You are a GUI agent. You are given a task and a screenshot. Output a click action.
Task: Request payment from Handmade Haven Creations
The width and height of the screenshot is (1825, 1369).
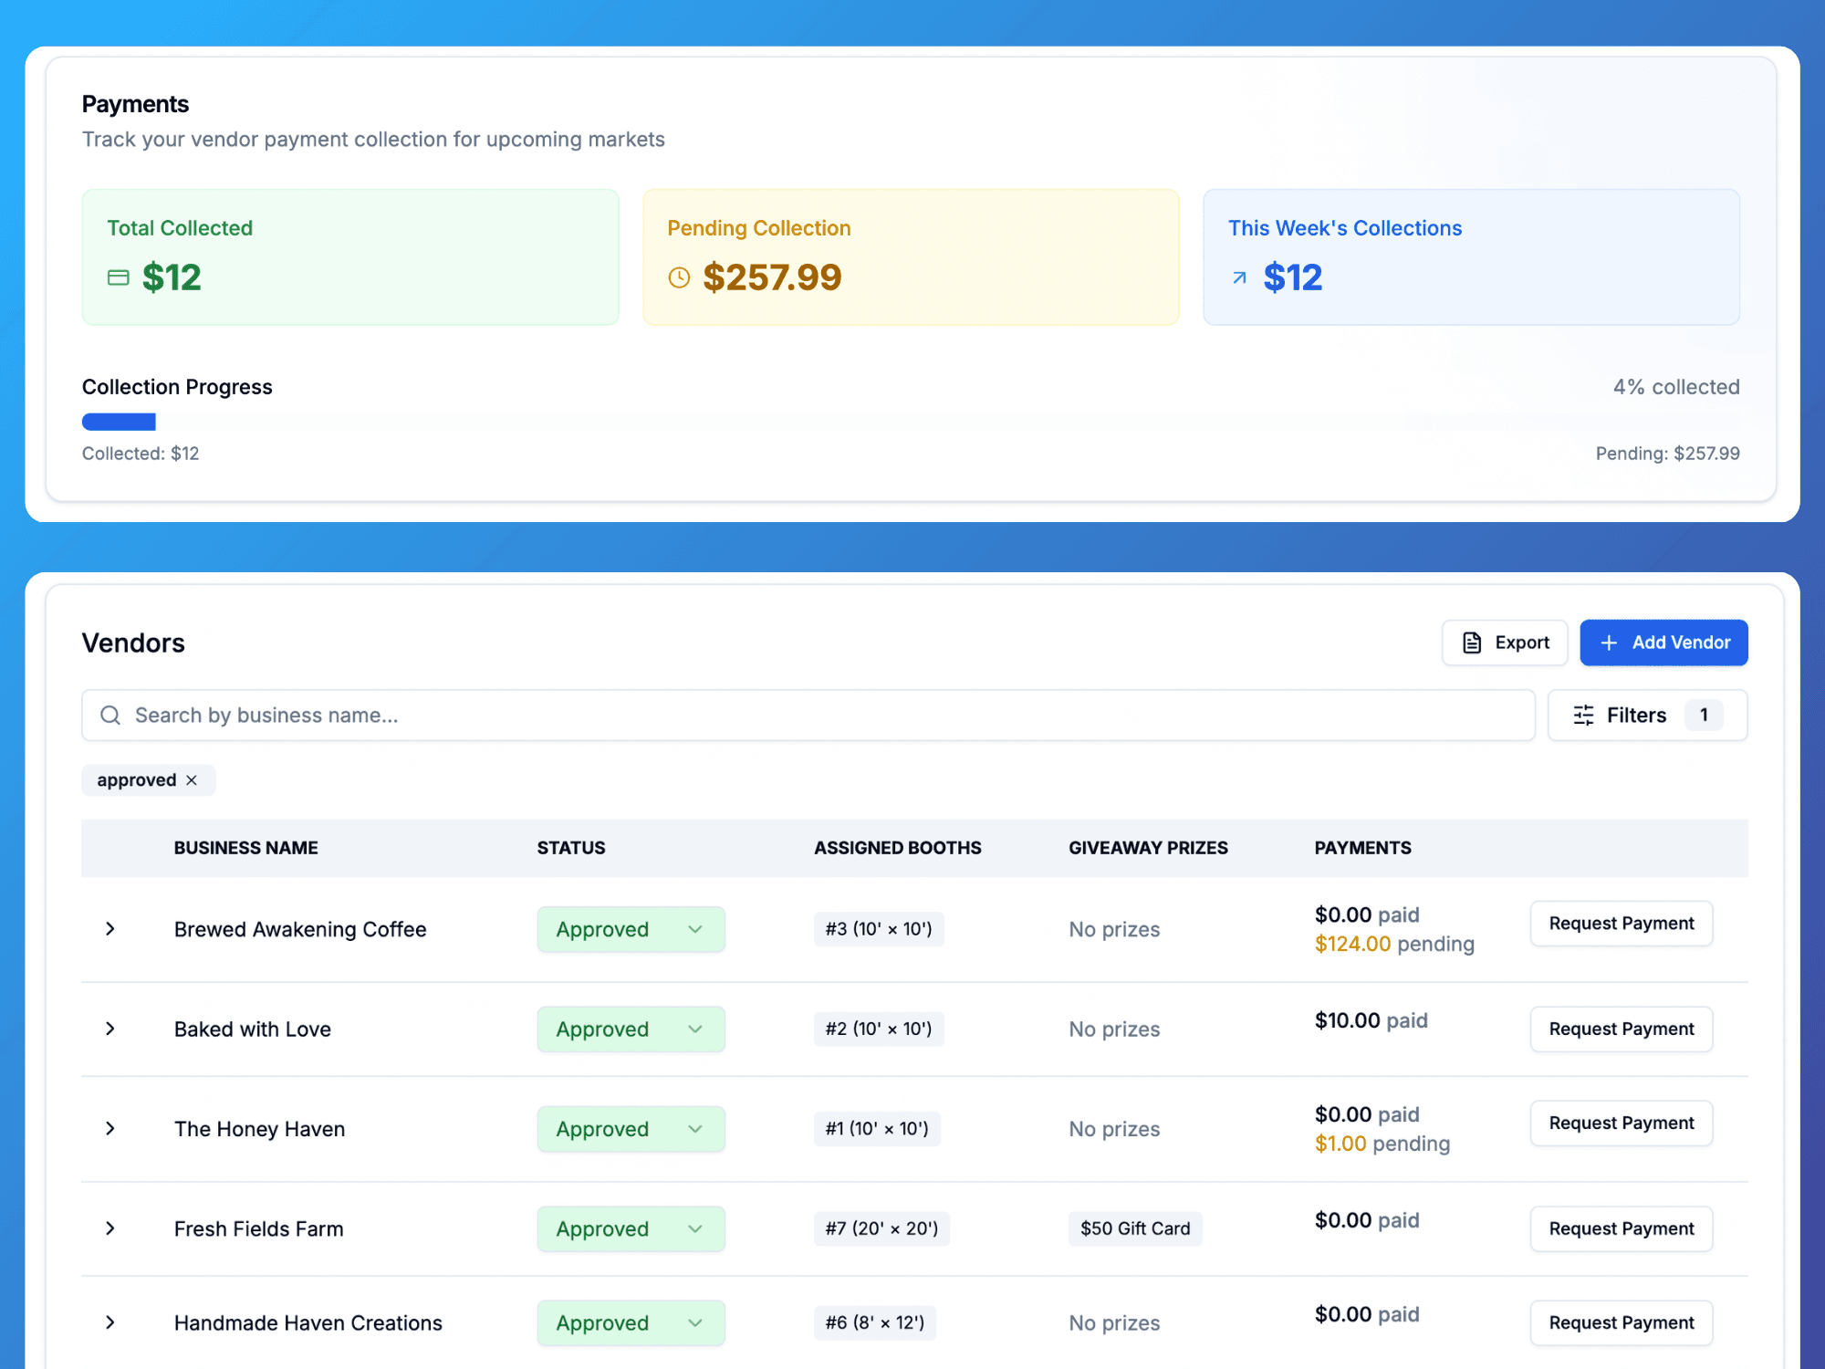[x=1621, y=1322]
